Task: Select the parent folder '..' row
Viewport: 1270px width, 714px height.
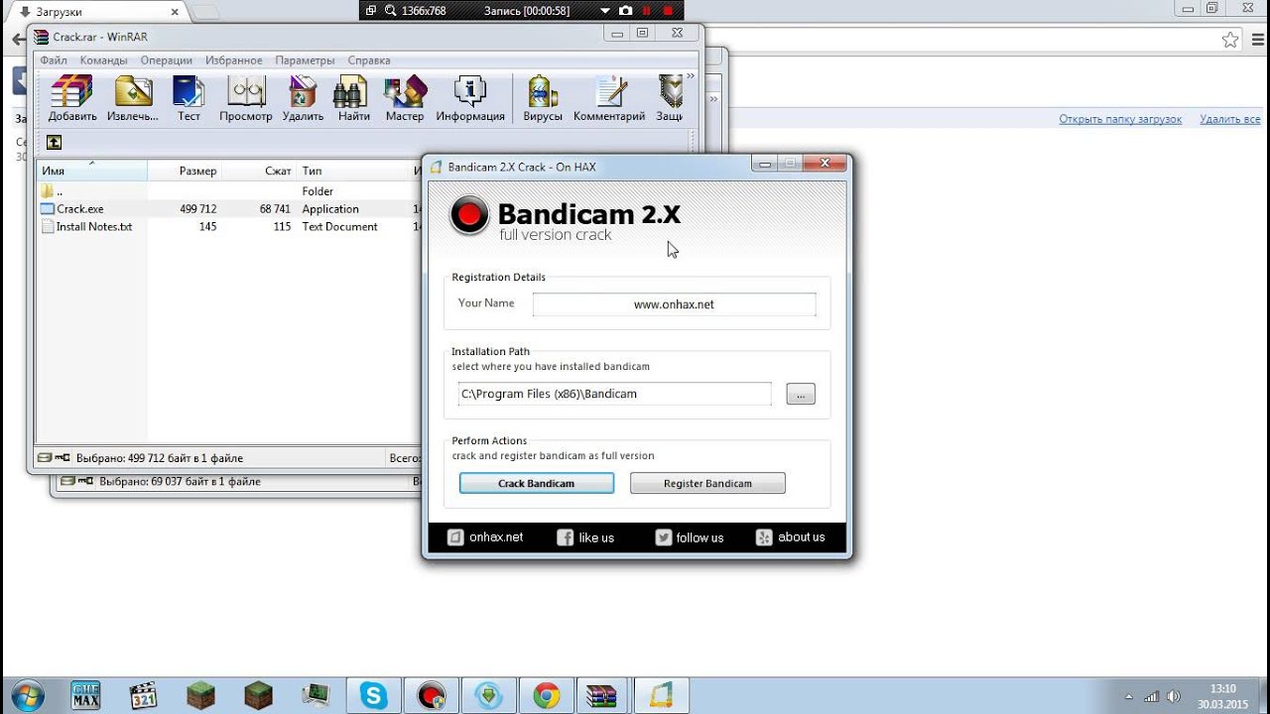Action: click(228, 191)
